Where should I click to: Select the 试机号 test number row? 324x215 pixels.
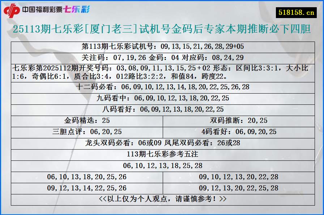(162, 46)
